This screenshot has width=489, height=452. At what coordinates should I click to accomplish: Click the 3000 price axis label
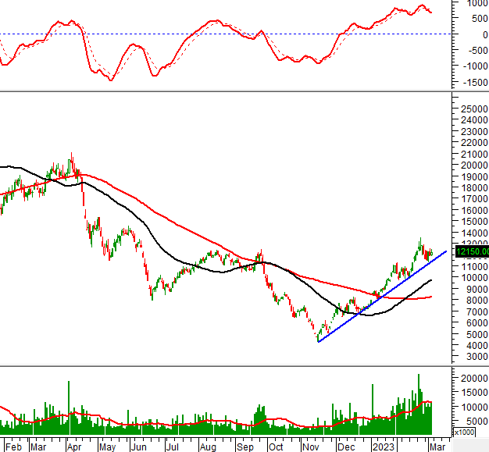coord(472,356)
